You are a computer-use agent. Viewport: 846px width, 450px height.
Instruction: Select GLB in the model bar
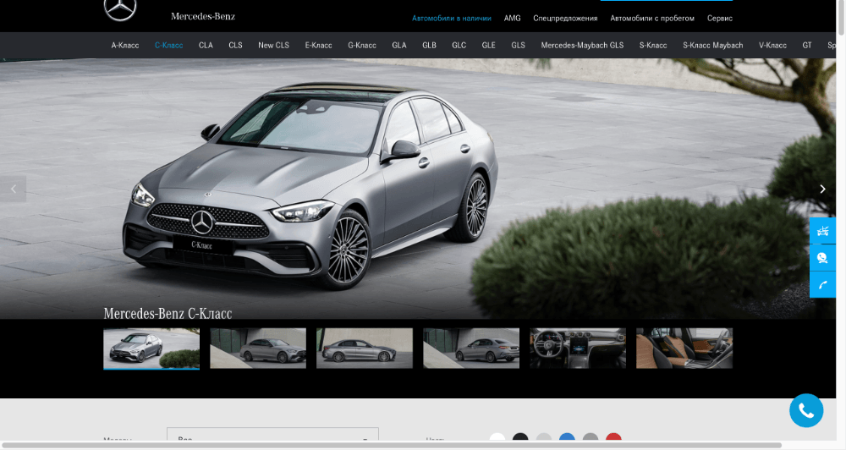tap(429, 46)
